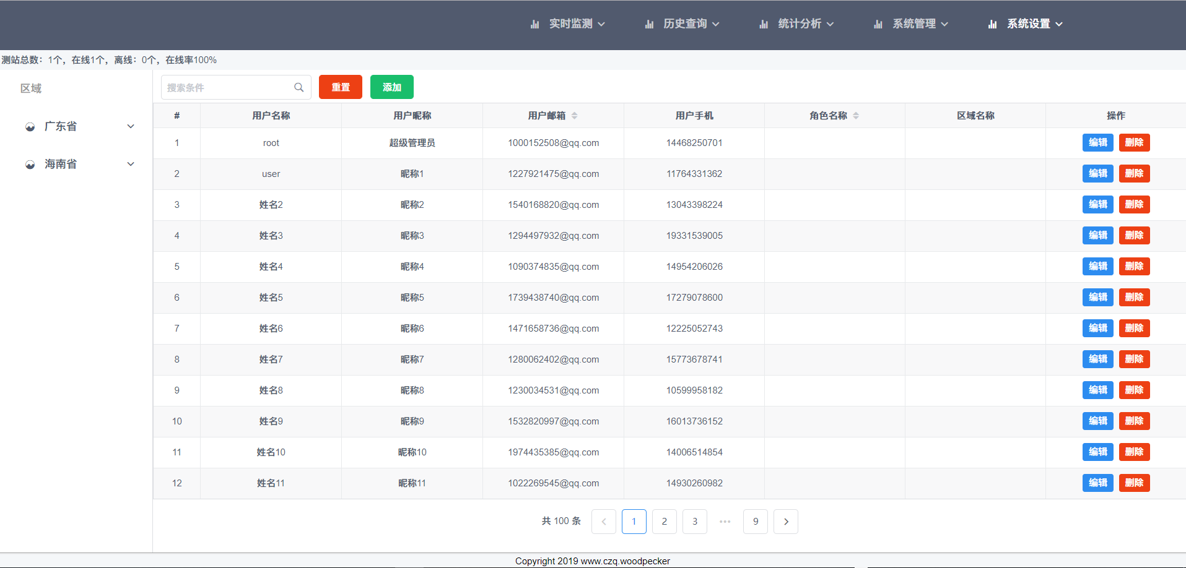Click the bar chart icon beside 统计分析

tap(764, 24)
